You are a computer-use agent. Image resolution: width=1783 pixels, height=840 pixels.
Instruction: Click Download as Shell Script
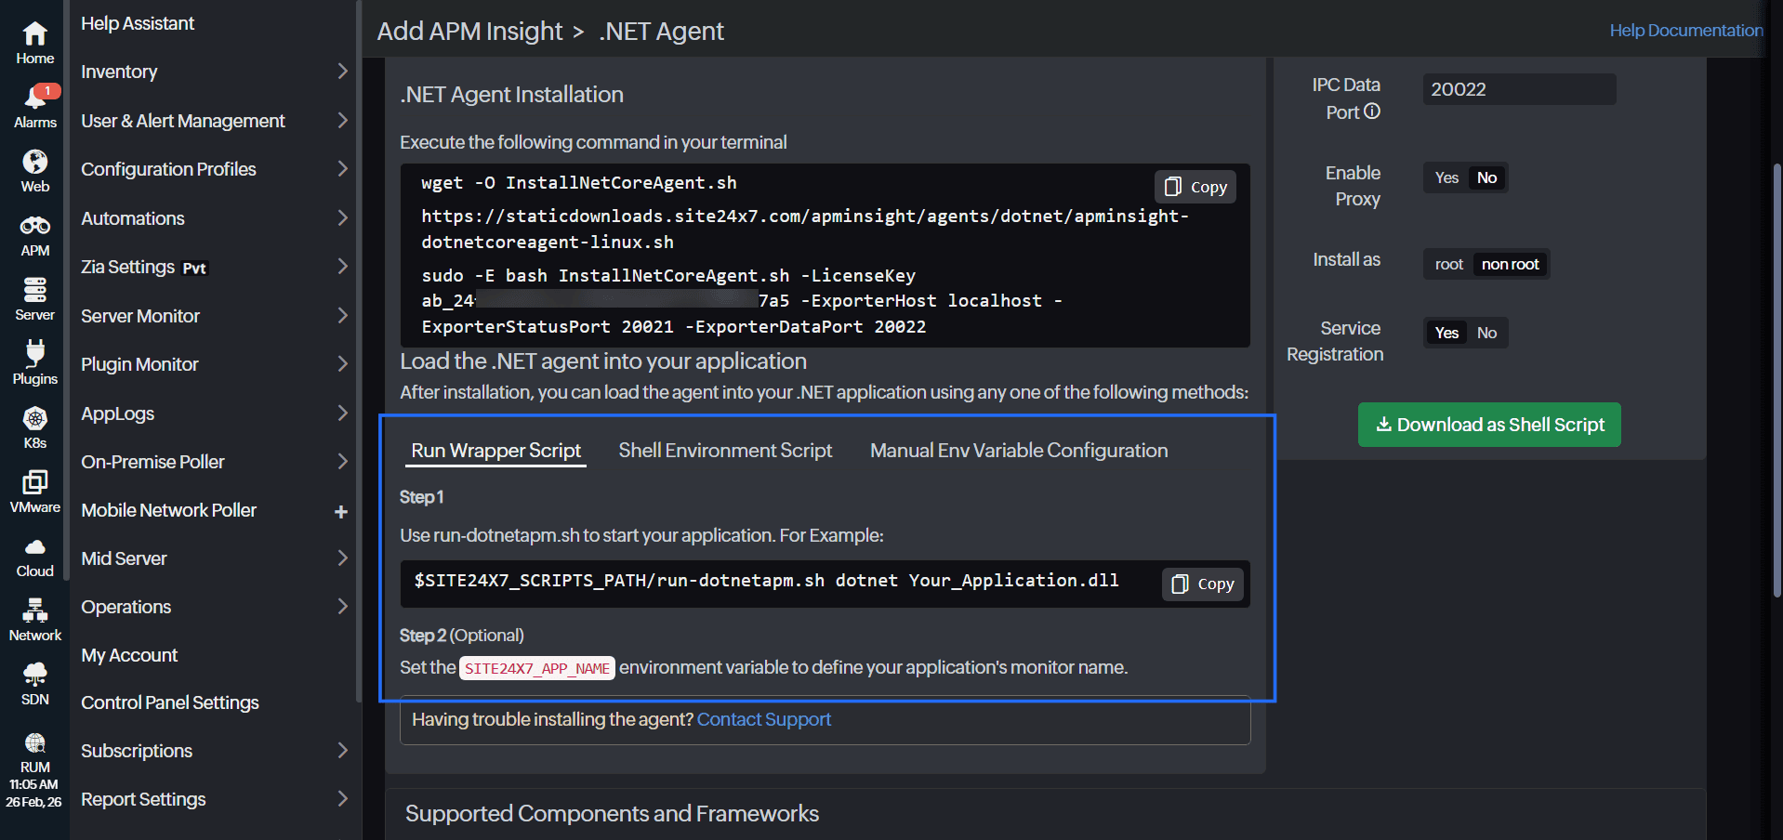click(1488, 425)
